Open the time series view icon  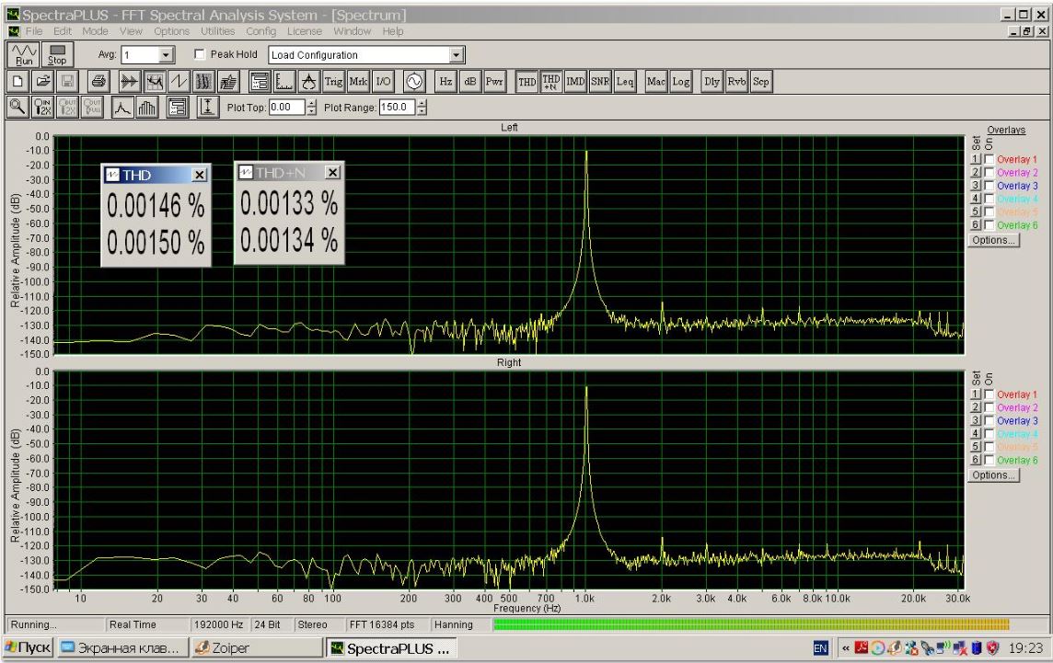(129, 82)
